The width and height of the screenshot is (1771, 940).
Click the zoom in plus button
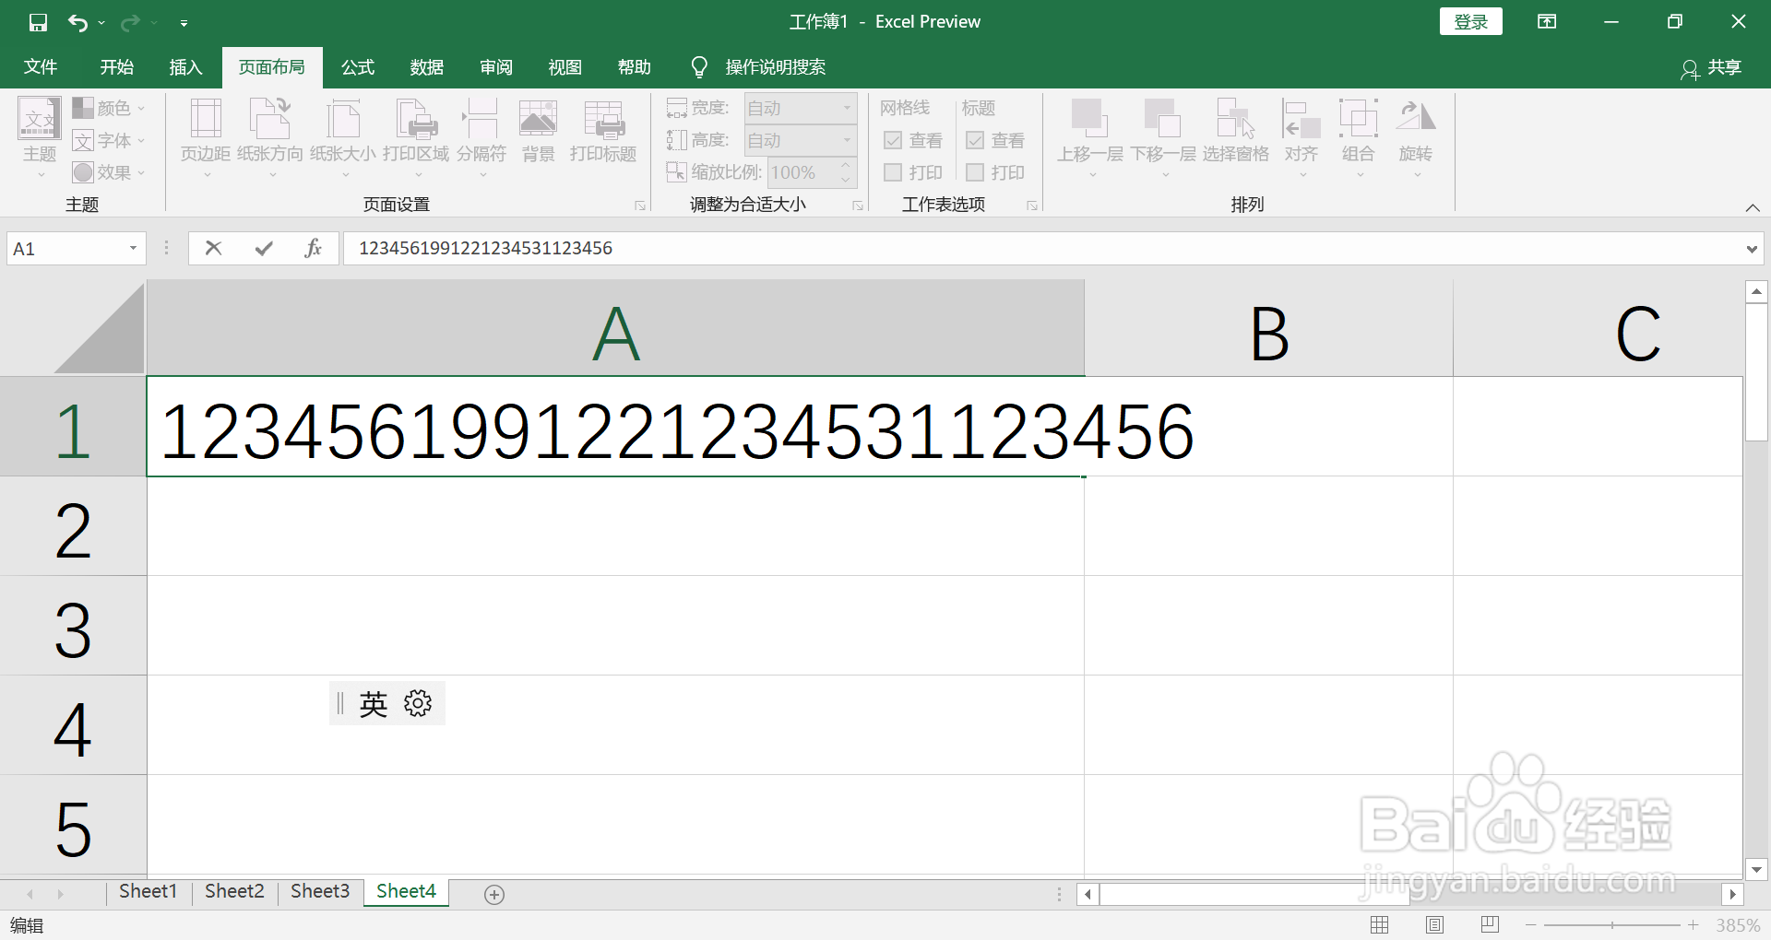1694,924
